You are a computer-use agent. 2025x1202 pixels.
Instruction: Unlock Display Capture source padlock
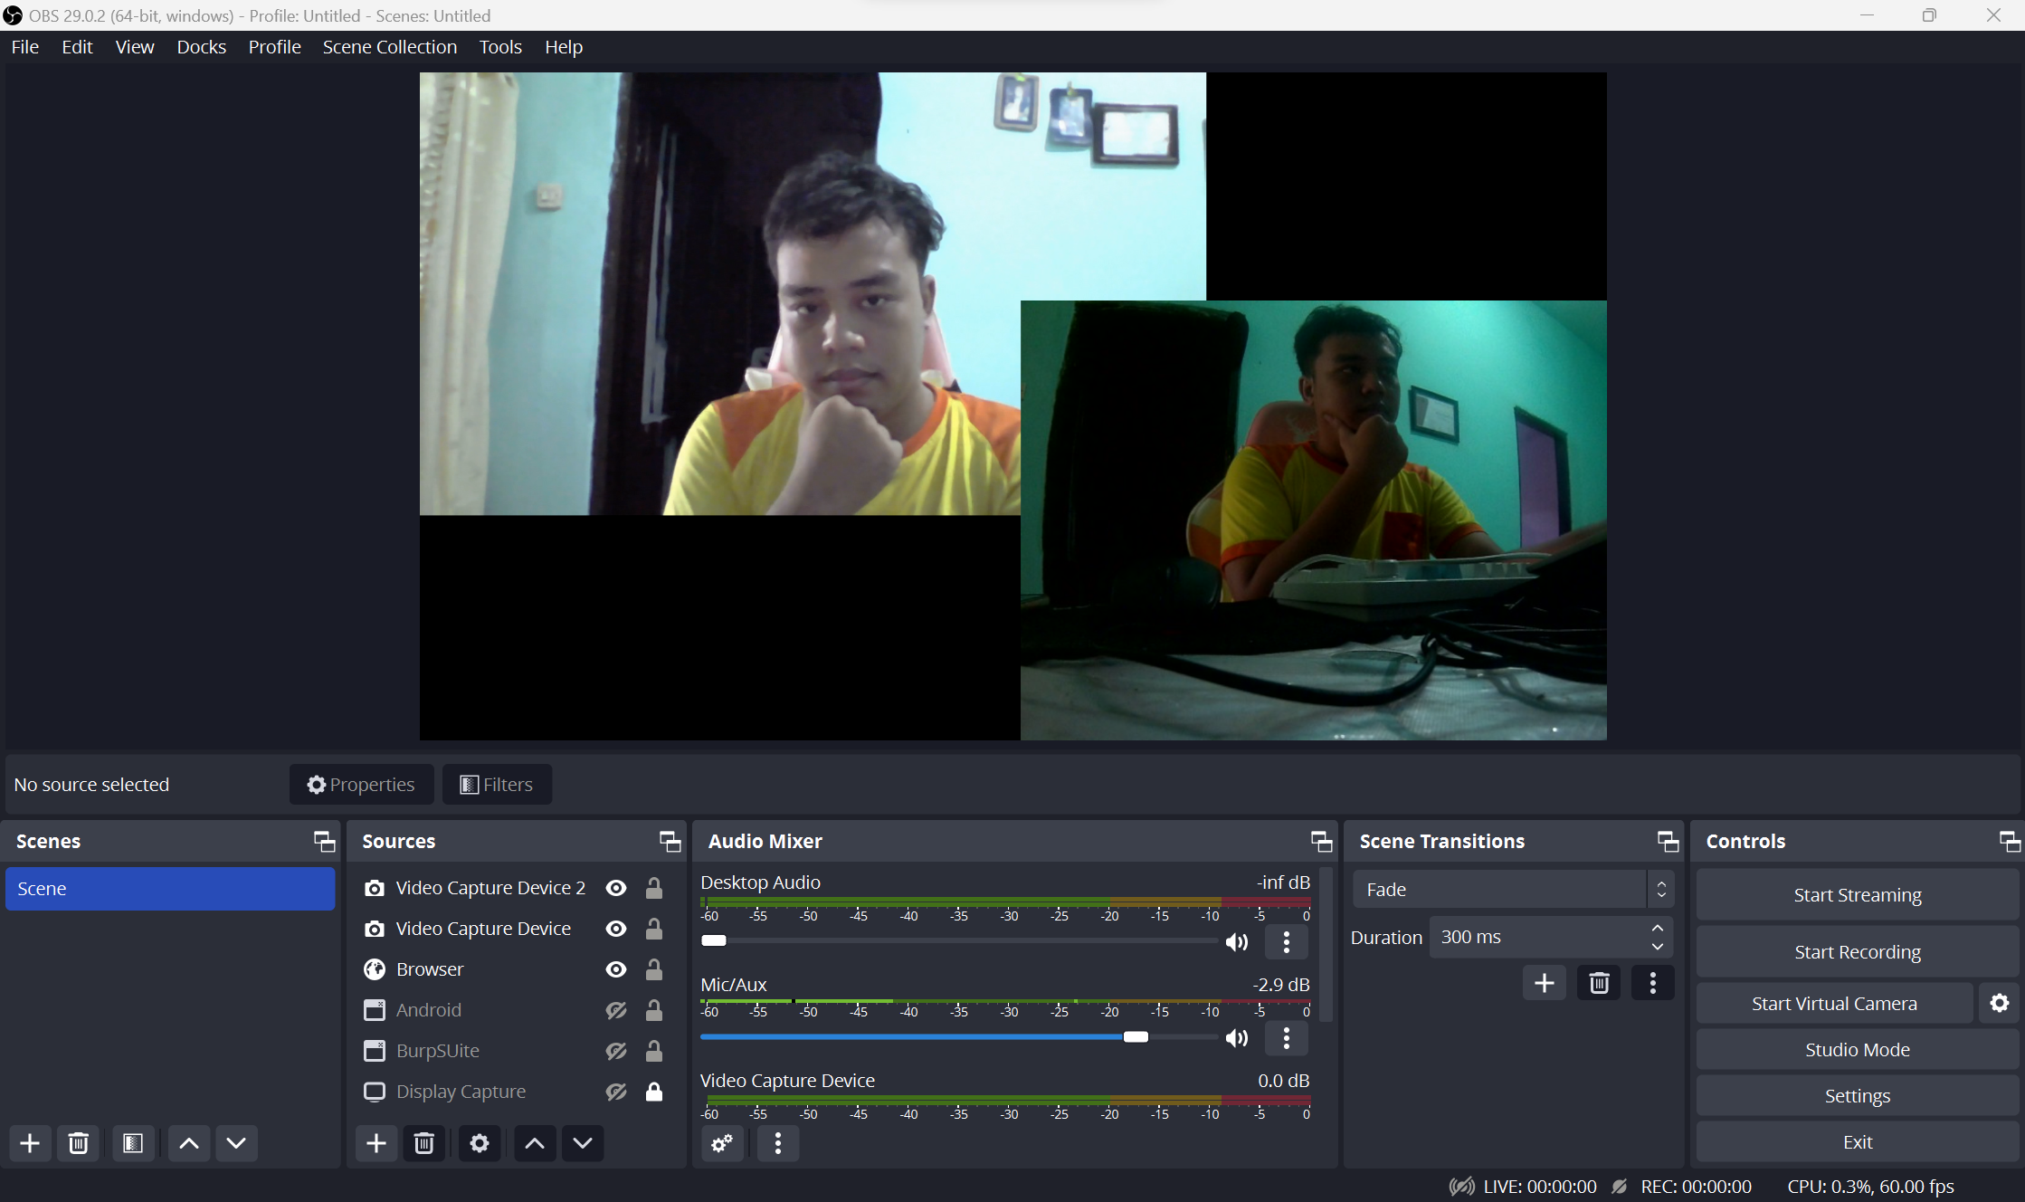click(654, 1092)
